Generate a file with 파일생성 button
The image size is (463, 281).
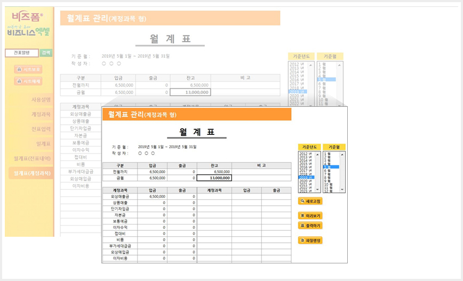[x=310, y=240]
